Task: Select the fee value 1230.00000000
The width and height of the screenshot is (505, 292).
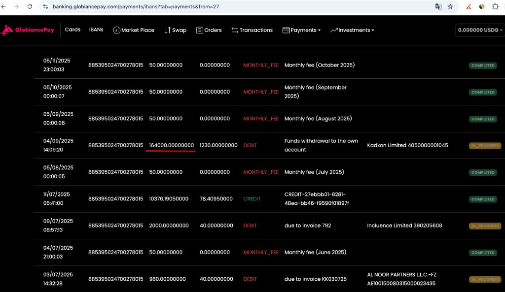Action: 218,145
